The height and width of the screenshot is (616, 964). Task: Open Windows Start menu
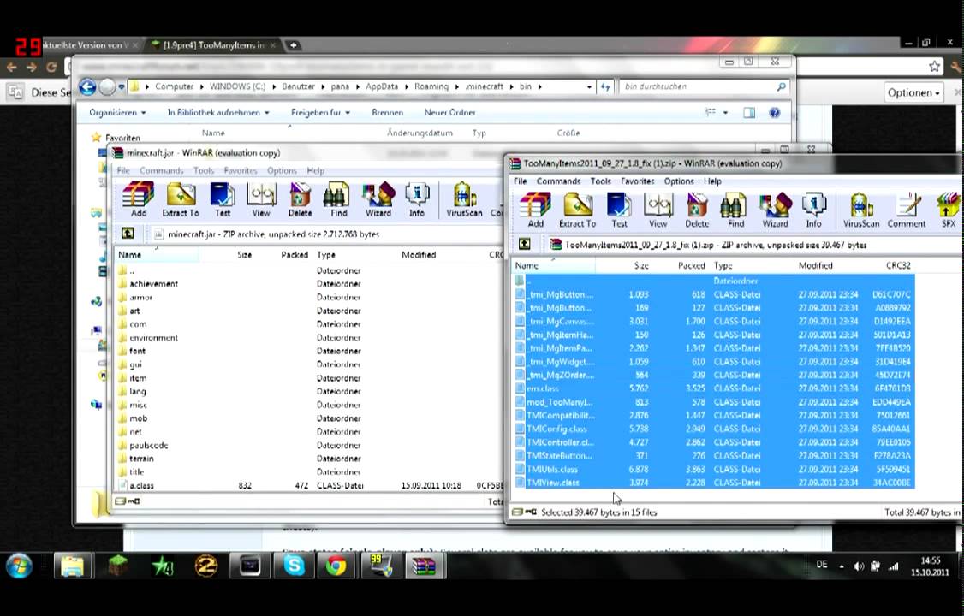(19, 566)
